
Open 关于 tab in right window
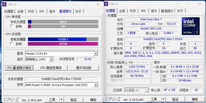tap(180, 11)
